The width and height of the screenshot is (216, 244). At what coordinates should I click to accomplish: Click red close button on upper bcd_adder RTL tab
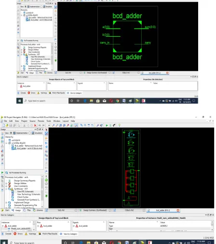click(167, 73)
